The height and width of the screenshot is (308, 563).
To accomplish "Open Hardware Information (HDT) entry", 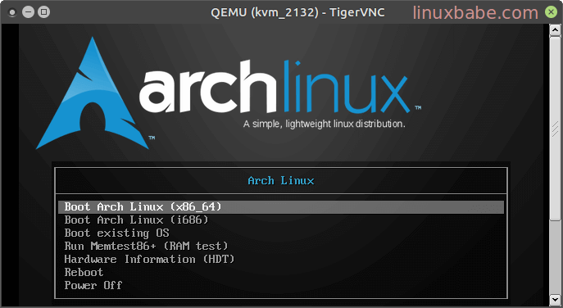I will point(149,259).
